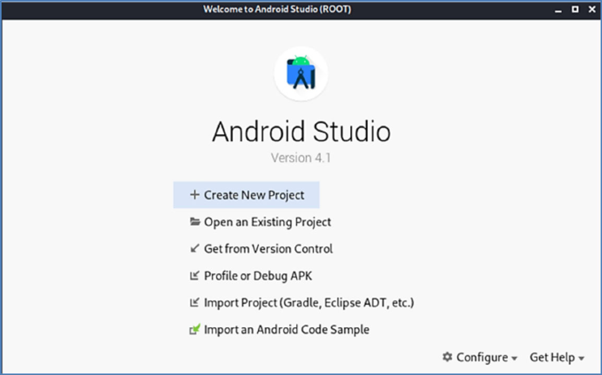602x375 pixels.
Task: Select Create New Project
Action: pyautogui.click(x=246, y=195)
